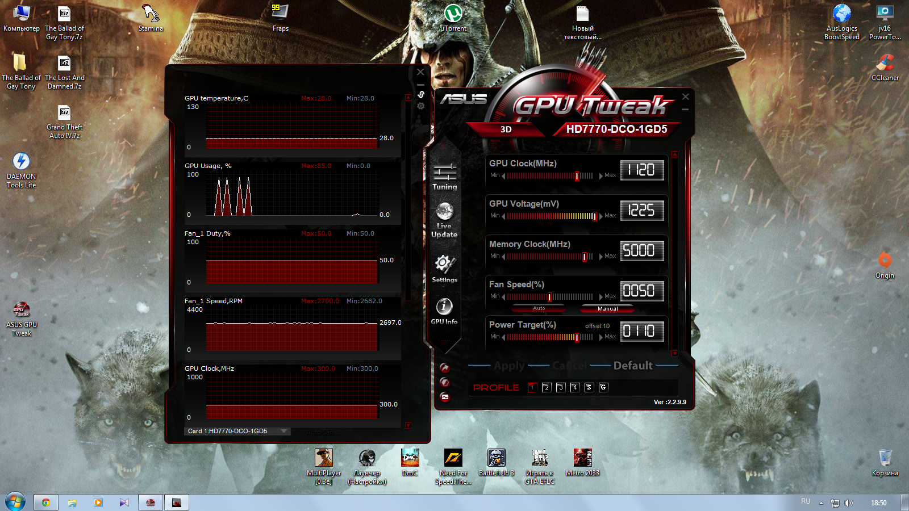909x511 pixels.
Task: Click the Memory Clock value field 5000
Action: coord(642,250)
